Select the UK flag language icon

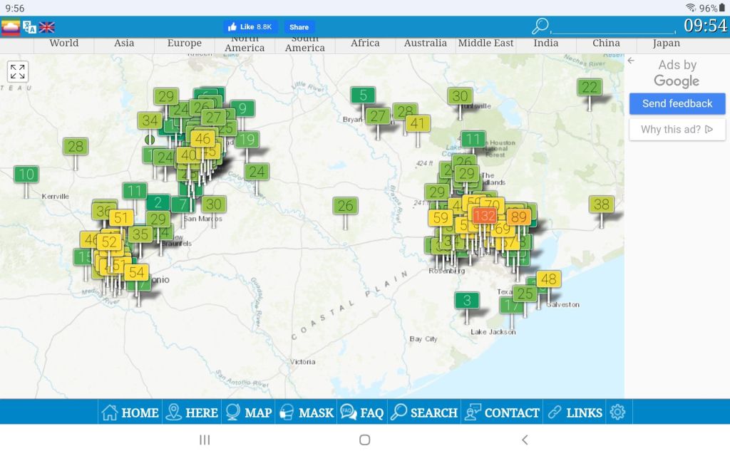coord(47,27)
